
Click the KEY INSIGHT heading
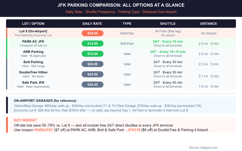point(25,120)
